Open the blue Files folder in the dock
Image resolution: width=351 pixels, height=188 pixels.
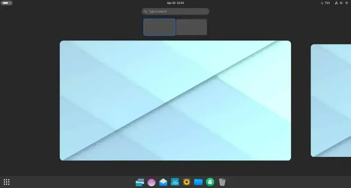pos(198,182)
